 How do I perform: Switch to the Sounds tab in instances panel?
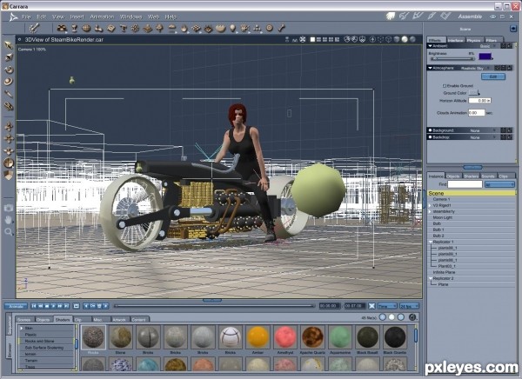click(x=488, y=176)
